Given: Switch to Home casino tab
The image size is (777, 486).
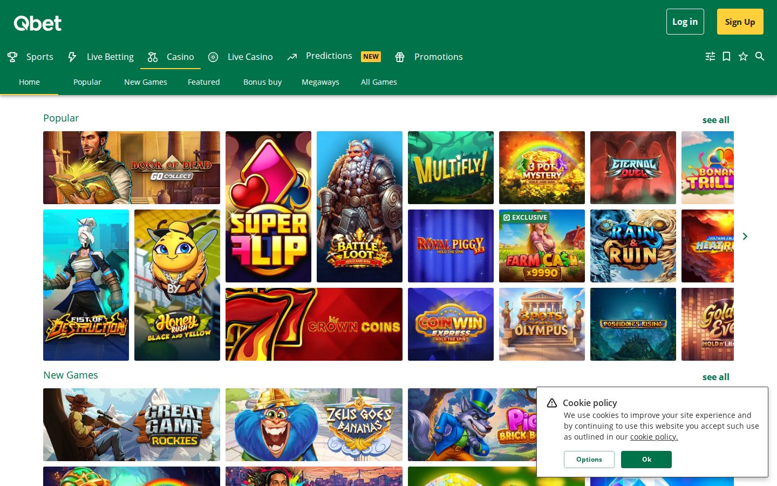Looking at the screenshot, I should point(29,82).
